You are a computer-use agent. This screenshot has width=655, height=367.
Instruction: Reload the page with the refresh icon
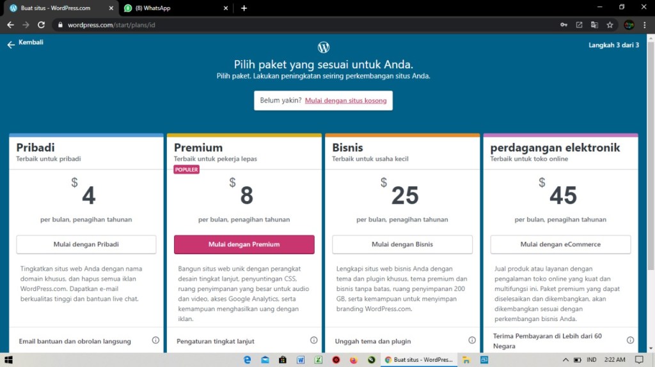(41, 25)
